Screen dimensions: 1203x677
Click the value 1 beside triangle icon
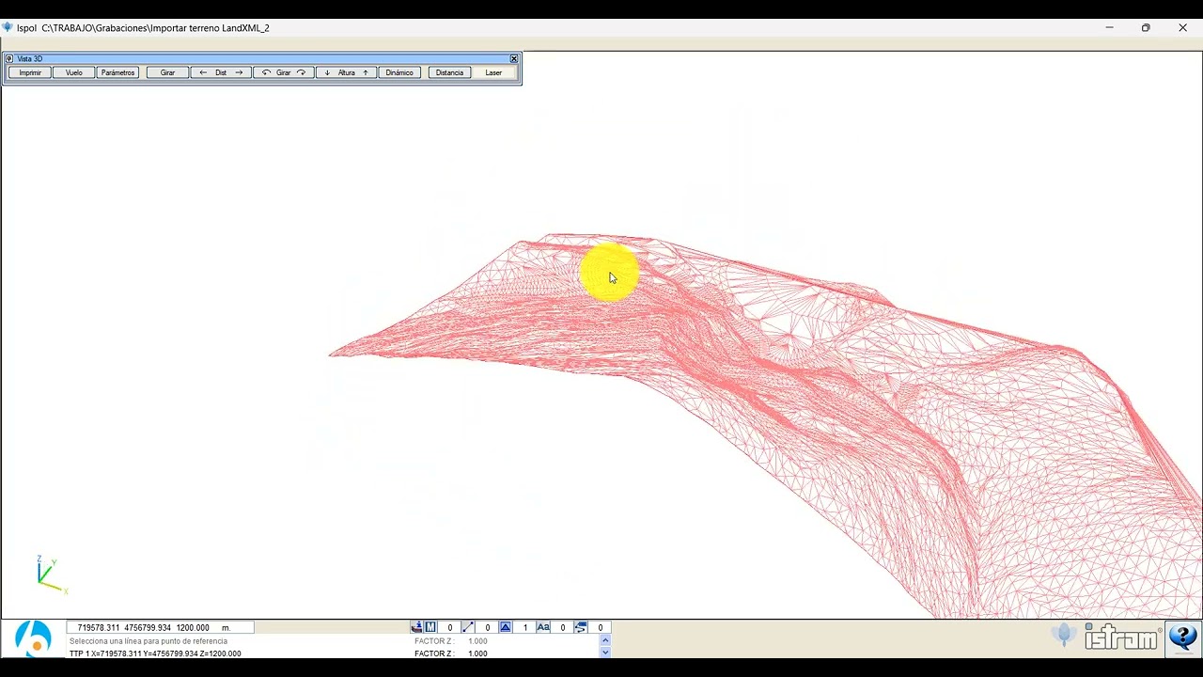524,627
